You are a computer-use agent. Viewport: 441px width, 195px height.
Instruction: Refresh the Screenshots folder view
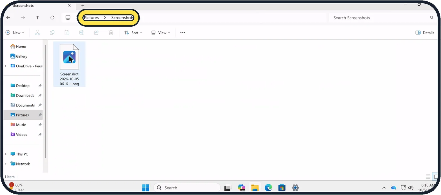(x=52, y=18)
